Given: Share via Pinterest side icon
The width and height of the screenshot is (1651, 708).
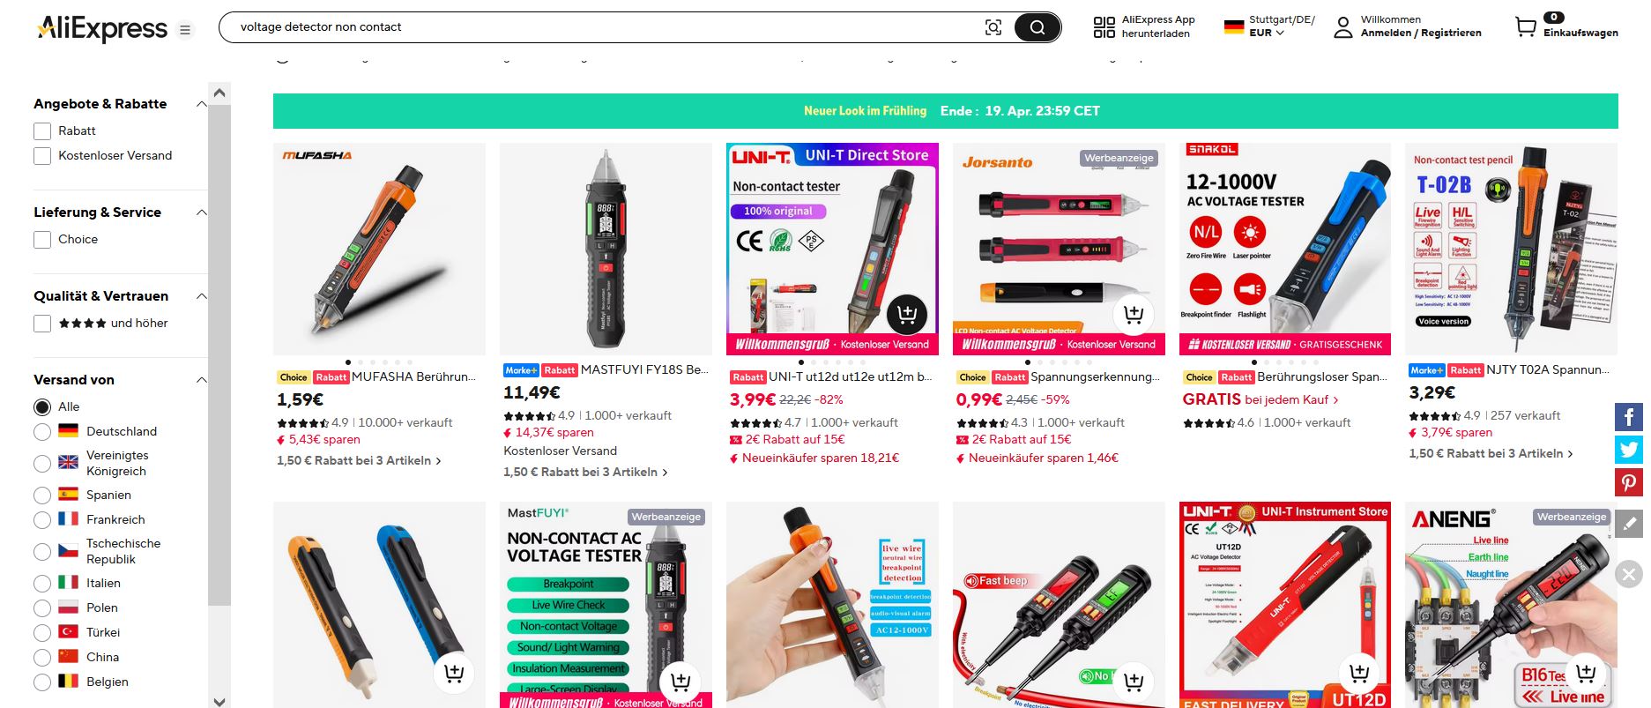Looking at the screenshot, I should 1629,482.
